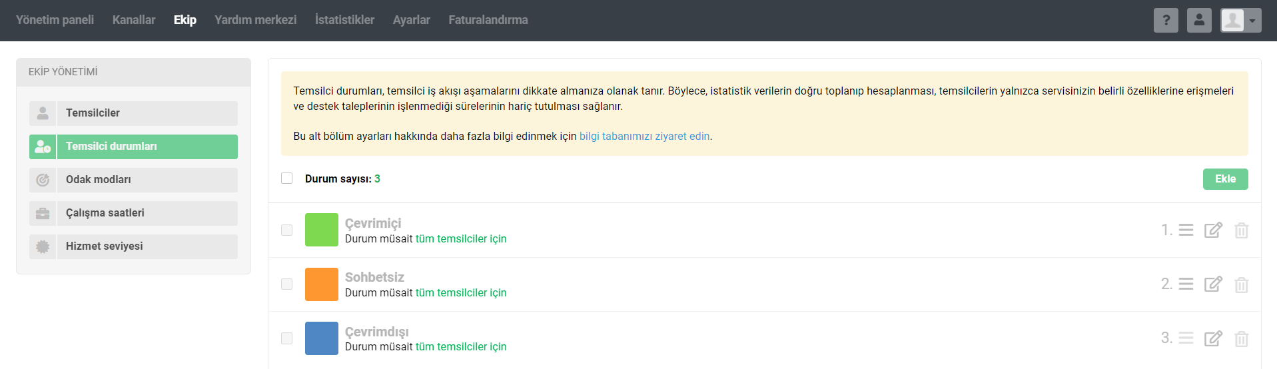Delete the Çevrimiçi status via trash icon
This screenshot has height=369, width=1277.
pos(1241,230)
